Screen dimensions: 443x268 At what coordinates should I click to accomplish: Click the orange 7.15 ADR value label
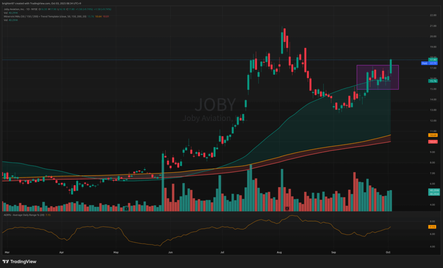click(x=432, y=227)
